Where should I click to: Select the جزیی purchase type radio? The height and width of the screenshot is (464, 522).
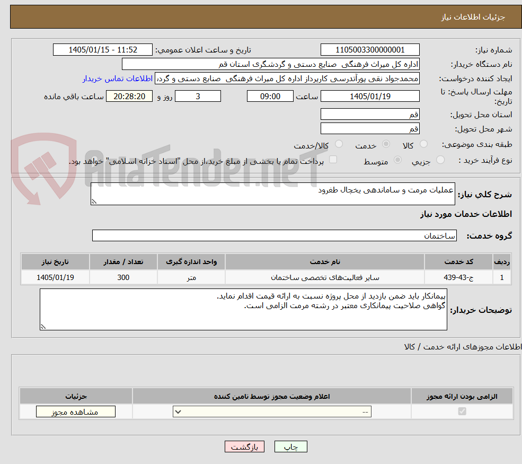[x=440, y=160]
